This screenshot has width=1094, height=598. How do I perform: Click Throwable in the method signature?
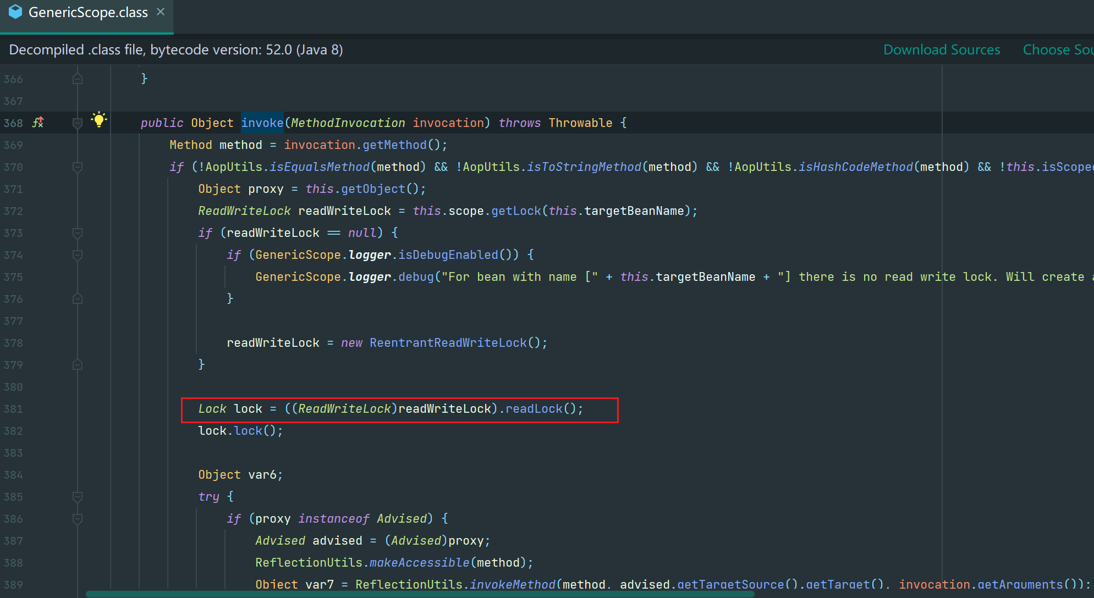(580, 123)
